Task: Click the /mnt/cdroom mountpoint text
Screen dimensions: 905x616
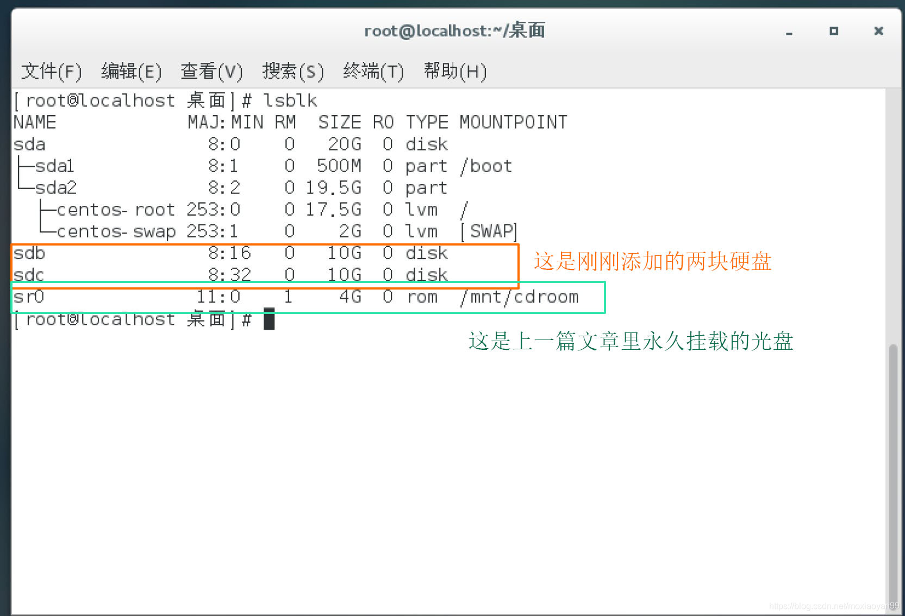Action: (x=519, y=297)
